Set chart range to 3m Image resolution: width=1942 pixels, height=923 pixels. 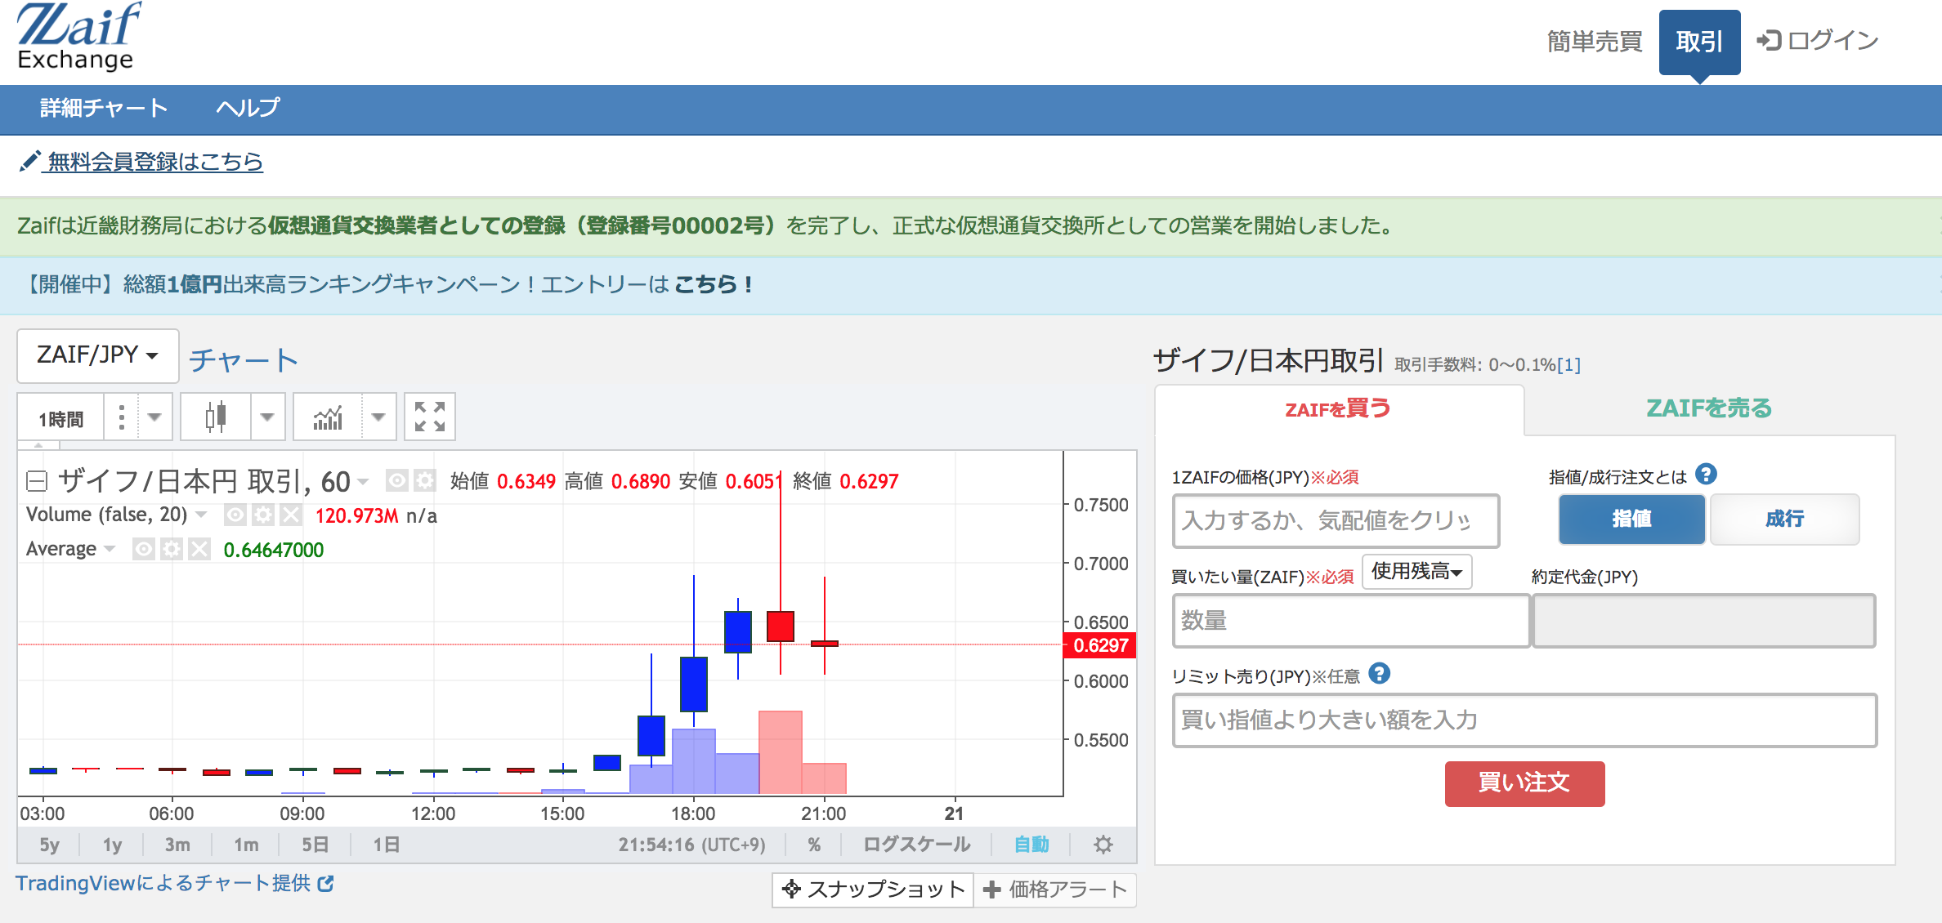click(177, 845)
